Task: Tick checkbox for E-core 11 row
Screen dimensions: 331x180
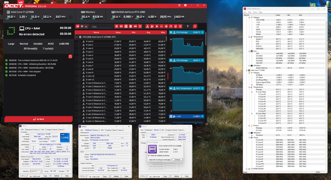Action: [x=79, y=80]
